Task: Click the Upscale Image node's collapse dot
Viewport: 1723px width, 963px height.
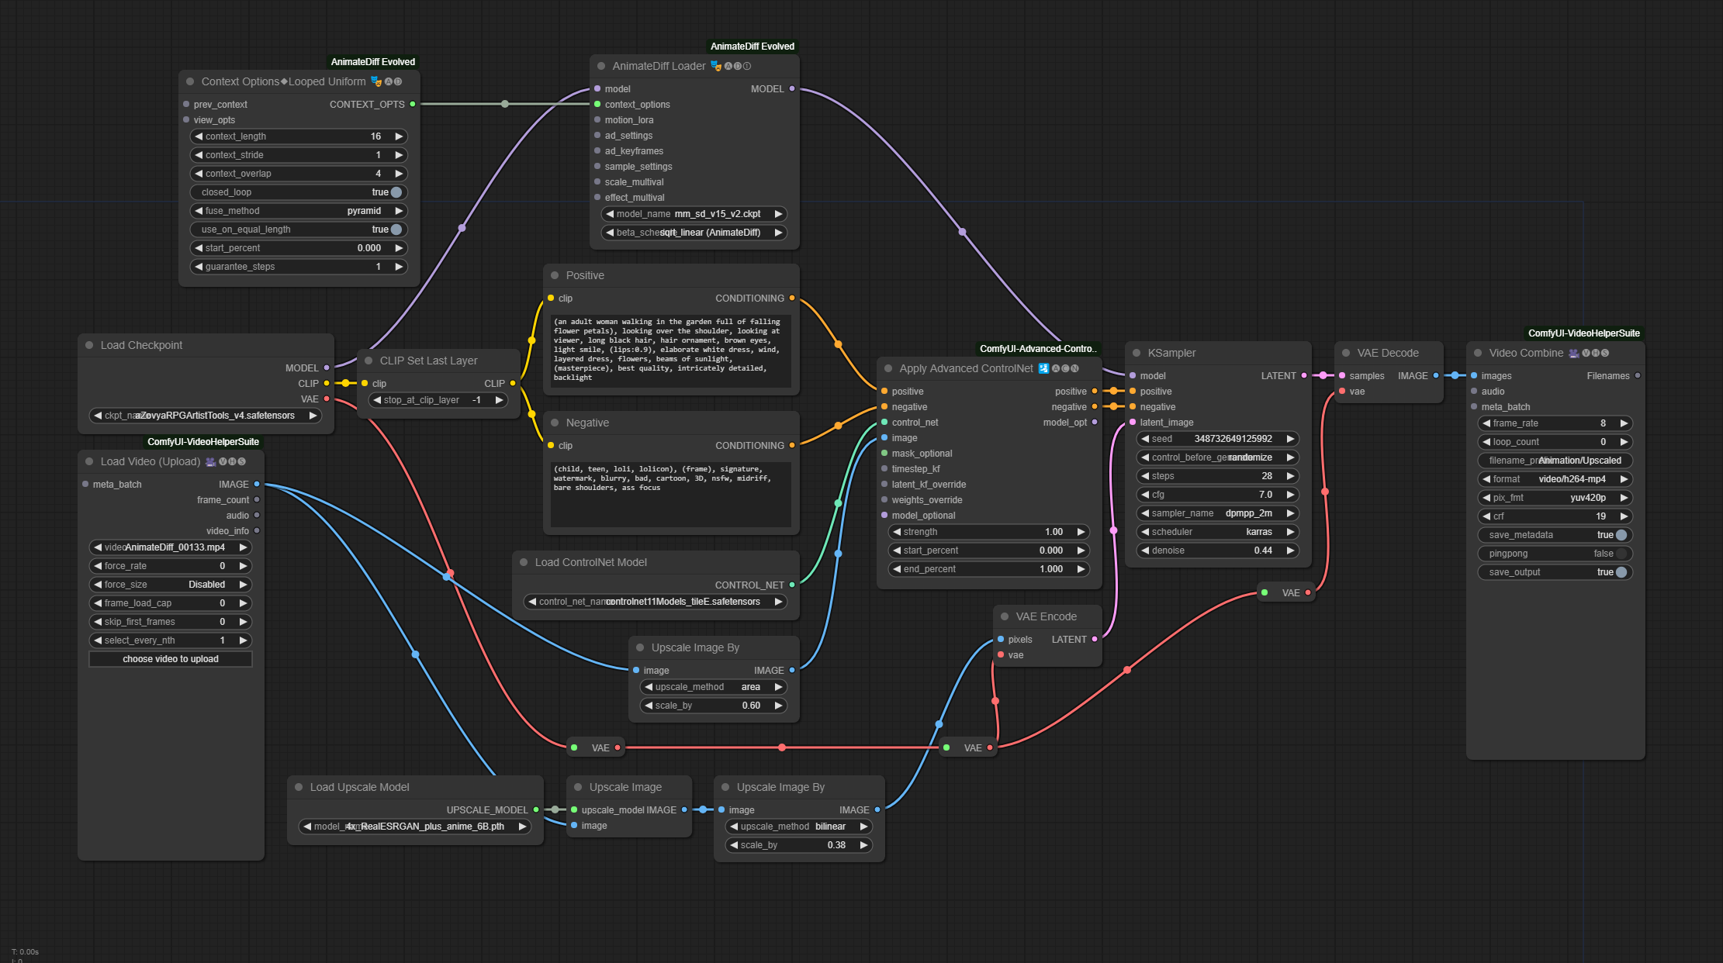Action: pyautogui.click(x=578, y=787)
